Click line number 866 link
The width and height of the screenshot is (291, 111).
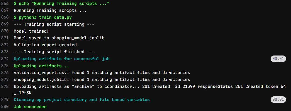coord(5,4)
